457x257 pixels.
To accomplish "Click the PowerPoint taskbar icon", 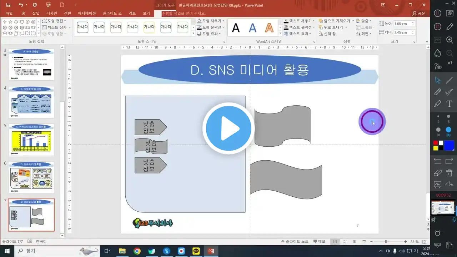I will 211,251.
